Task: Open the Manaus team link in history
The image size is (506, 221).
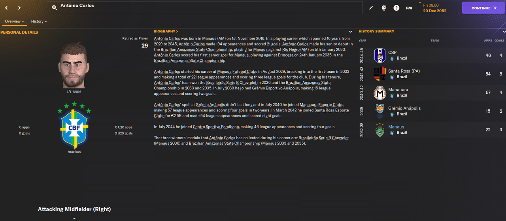Action: click(396, 127)
